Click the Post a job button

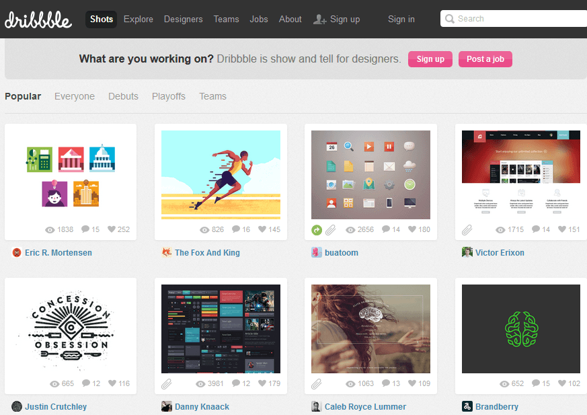[485, 59]
